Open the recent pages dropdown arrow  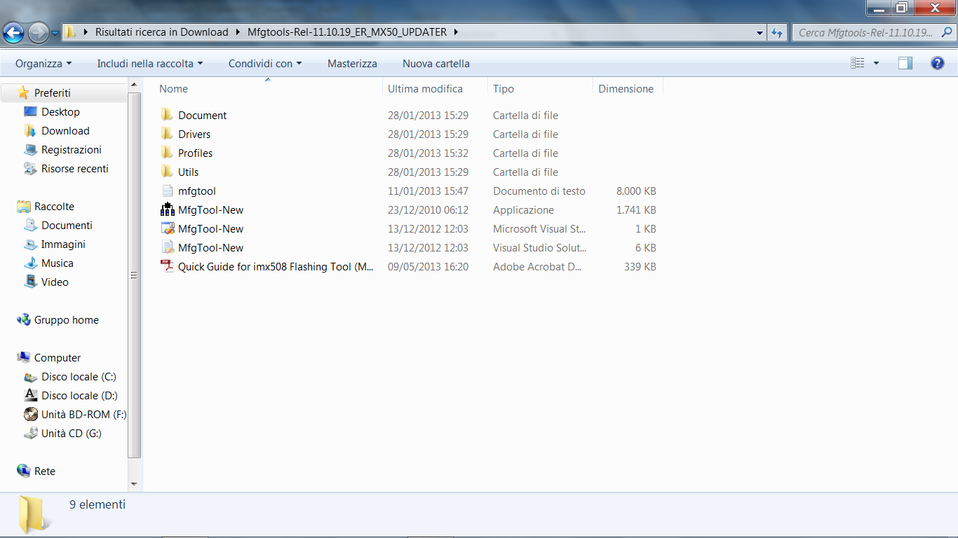(x=55, y=32)
